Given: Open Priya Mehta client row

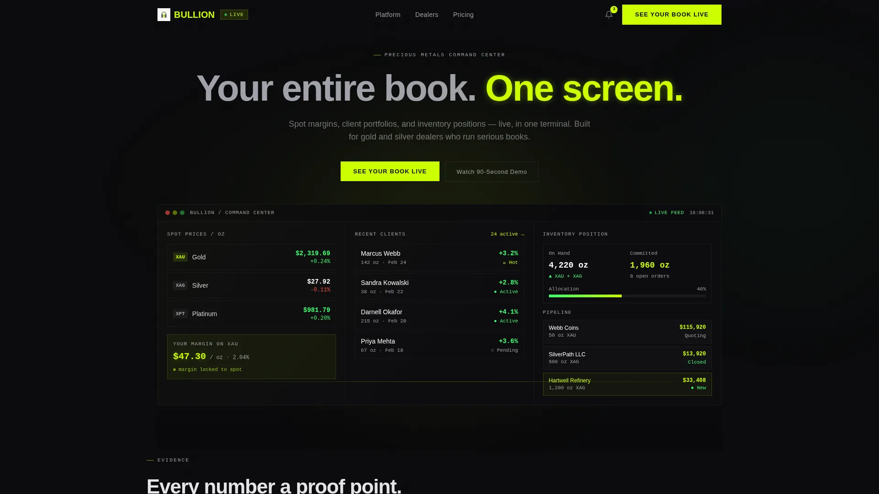Looking at the screenshot, I should click(439, 345).
